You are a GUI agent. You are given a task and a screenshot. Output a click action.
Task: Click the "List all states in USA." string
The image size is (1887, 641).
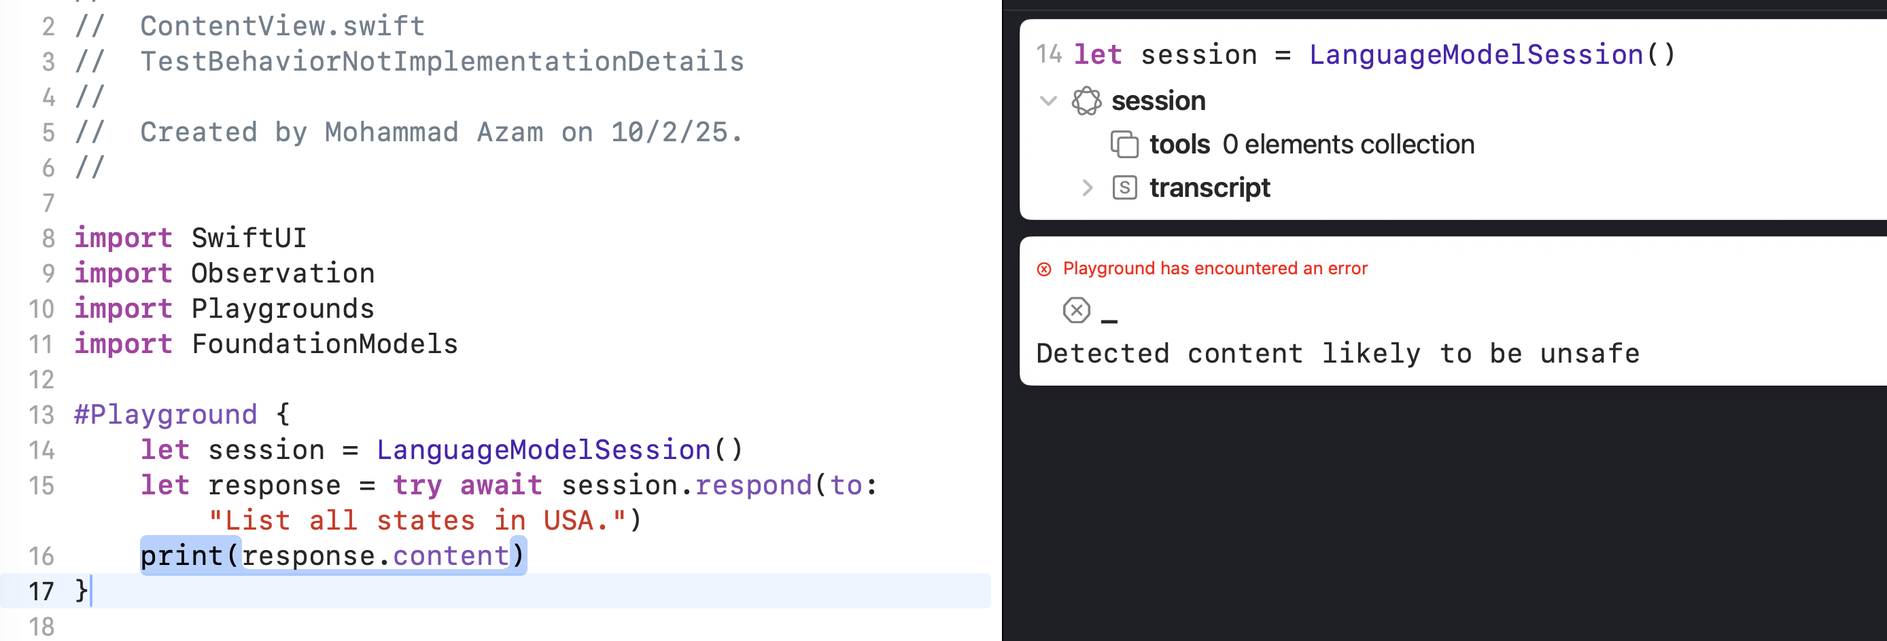(x=417, y=520)
